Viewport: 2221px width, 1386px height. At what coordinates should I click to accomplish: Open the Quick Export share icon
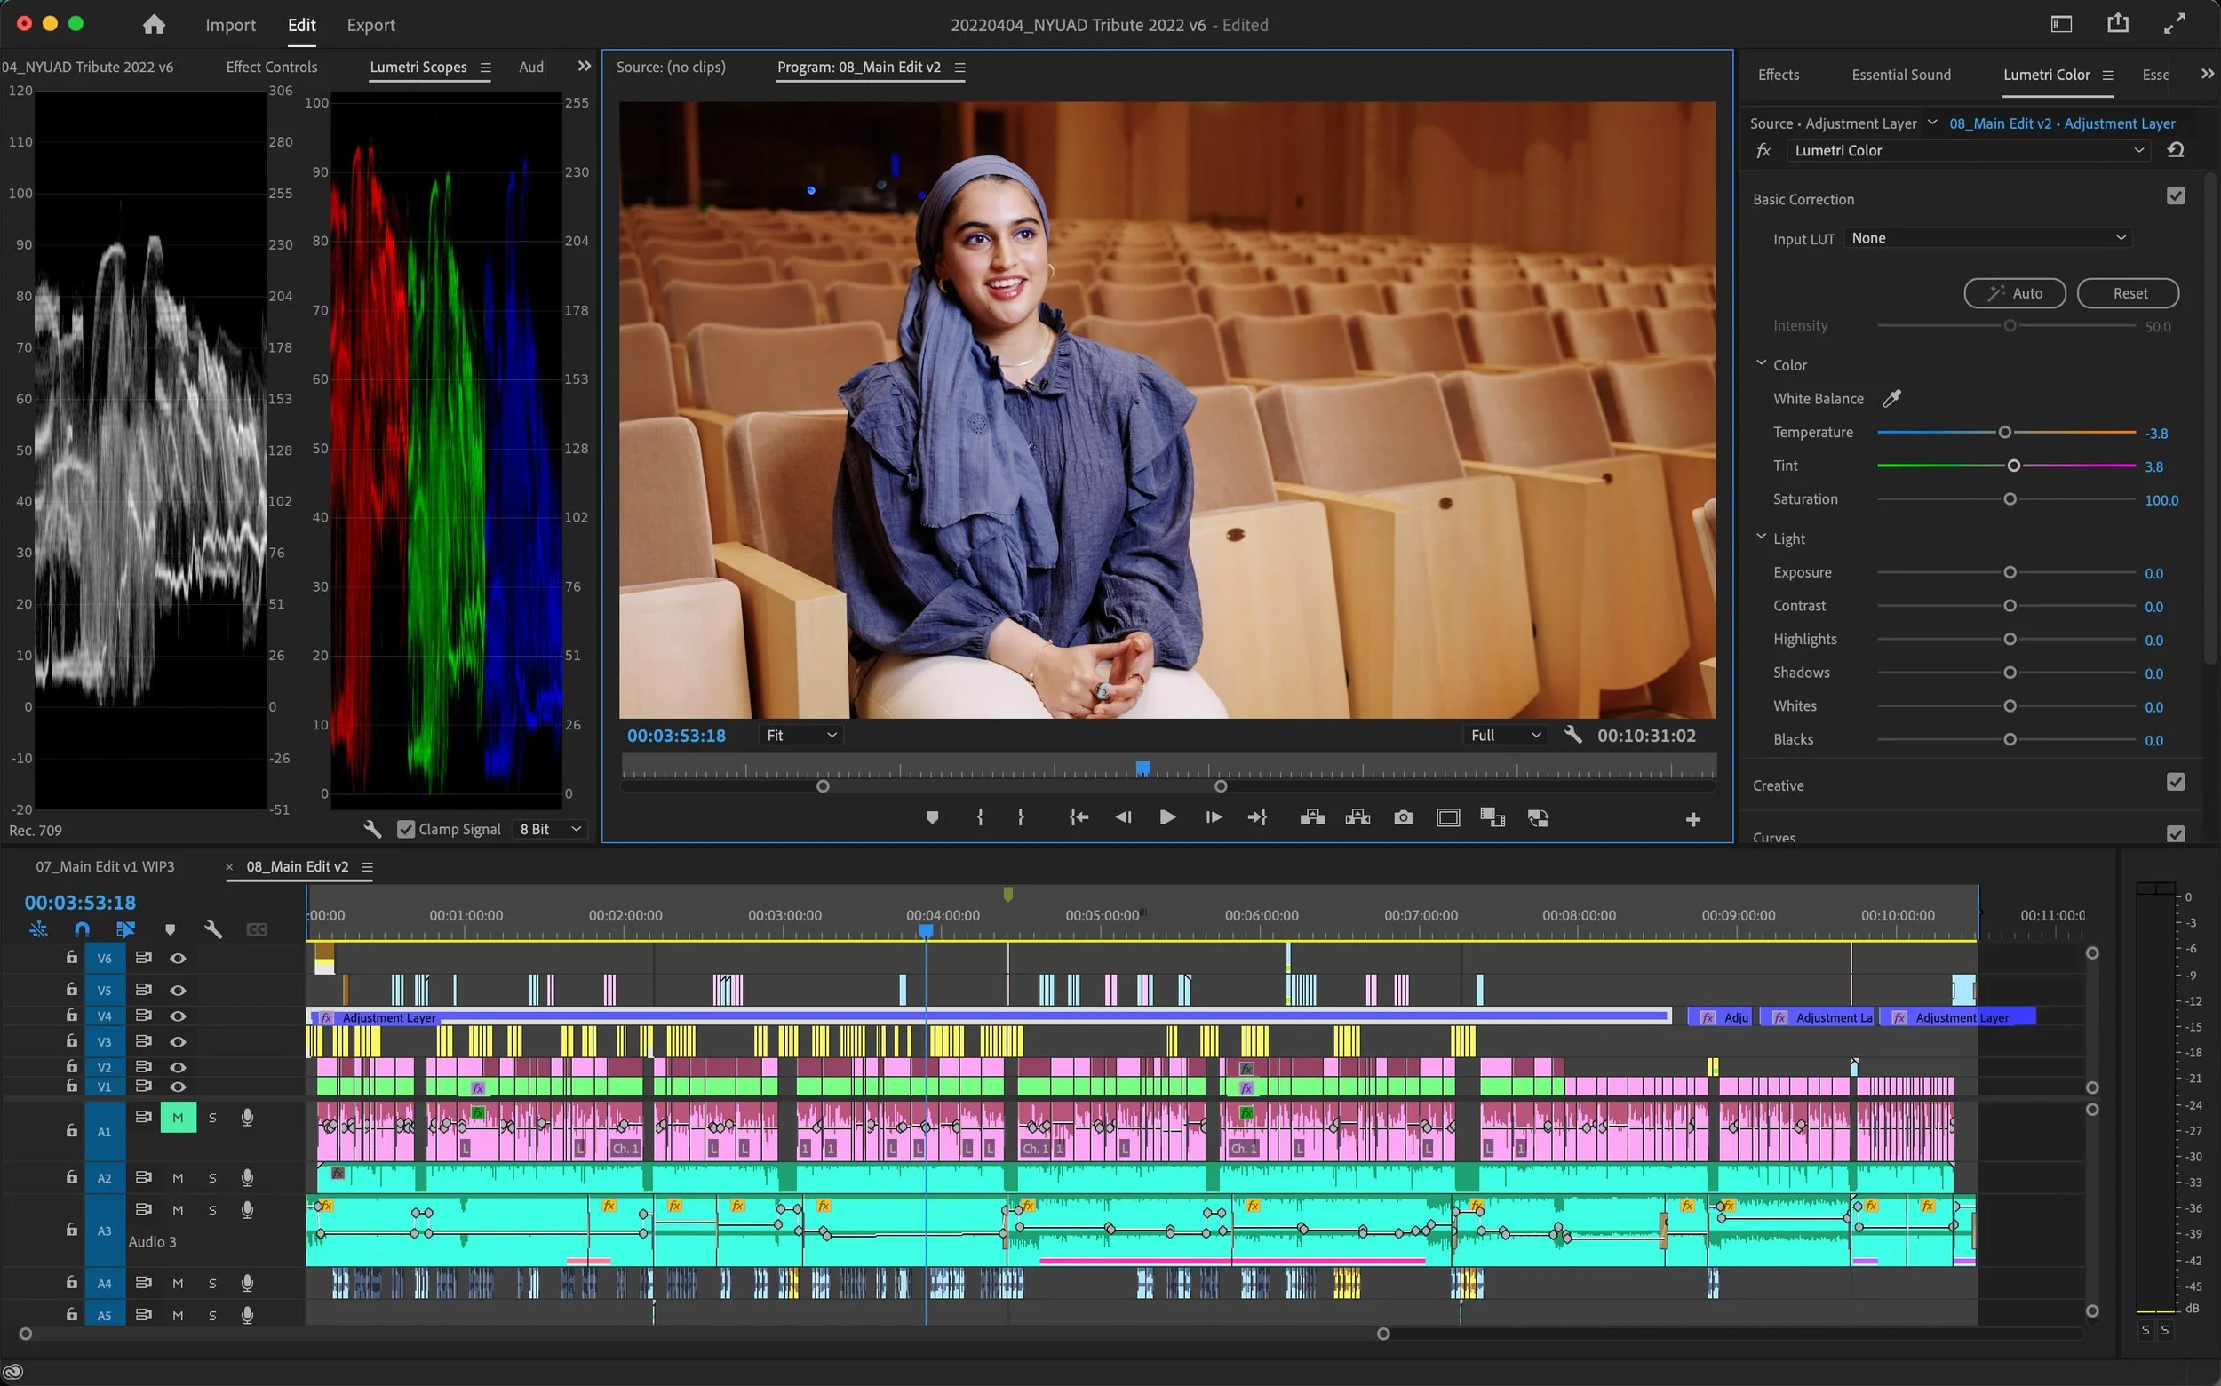pos(2117,24)
